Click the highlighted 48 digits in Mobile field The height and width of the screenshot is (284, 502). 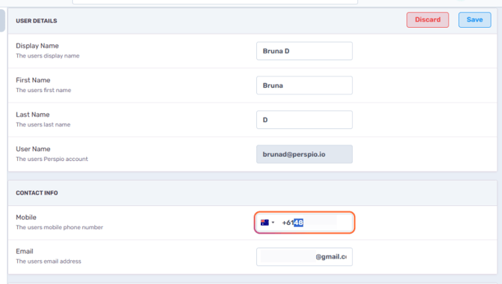tap(298, 223)
